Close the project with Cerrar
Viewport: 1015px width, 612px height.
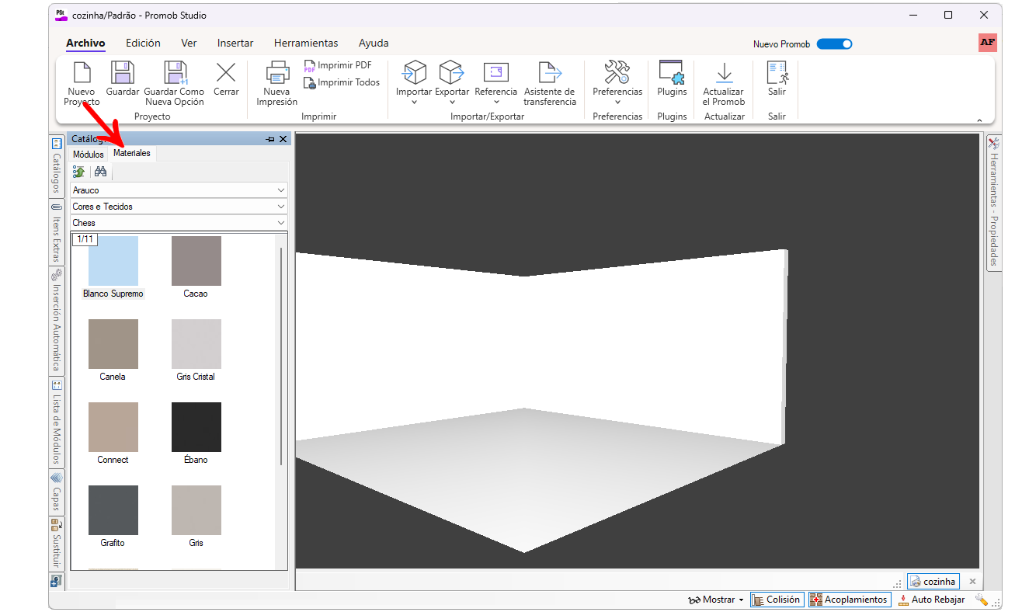(226, 79)
